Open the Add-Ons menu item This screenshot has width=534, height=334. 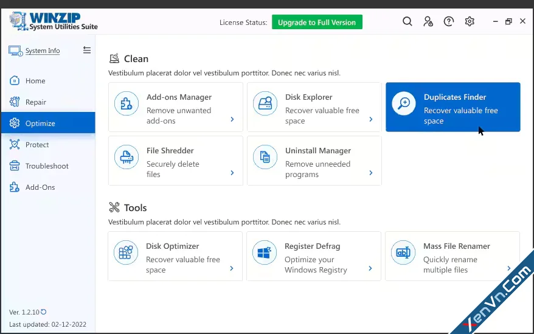point(48,187)
